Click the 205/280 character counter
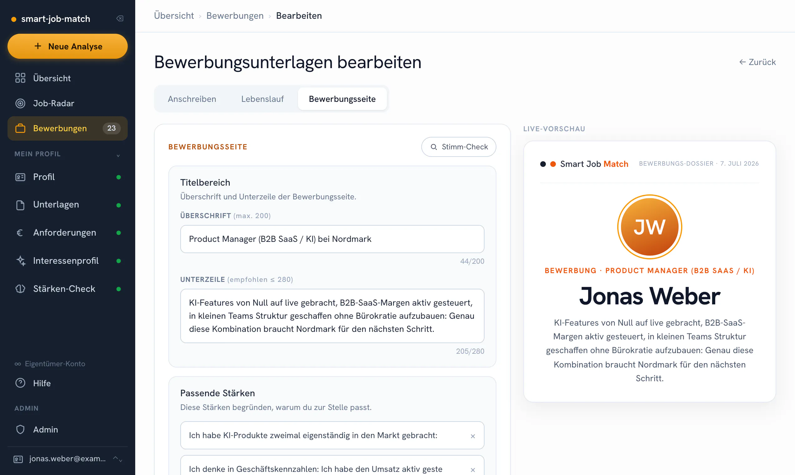 point(470,351)
